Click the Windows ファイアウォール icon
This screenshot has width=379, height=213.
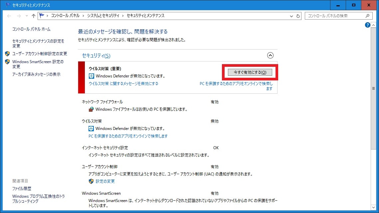point(91,109)
